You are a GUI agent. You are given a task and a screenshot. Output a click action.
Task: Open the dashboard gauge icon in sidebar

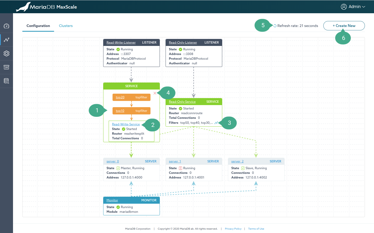[x=6, y=26]
